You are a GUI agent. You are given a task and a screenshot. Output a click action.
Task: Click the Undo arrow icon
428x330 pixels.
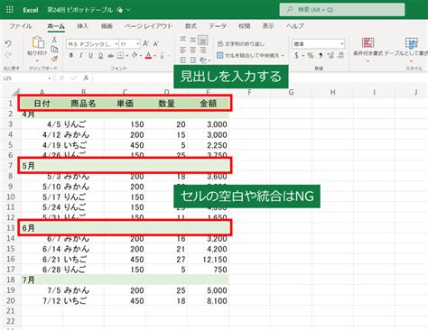click(x=8, y=44)
